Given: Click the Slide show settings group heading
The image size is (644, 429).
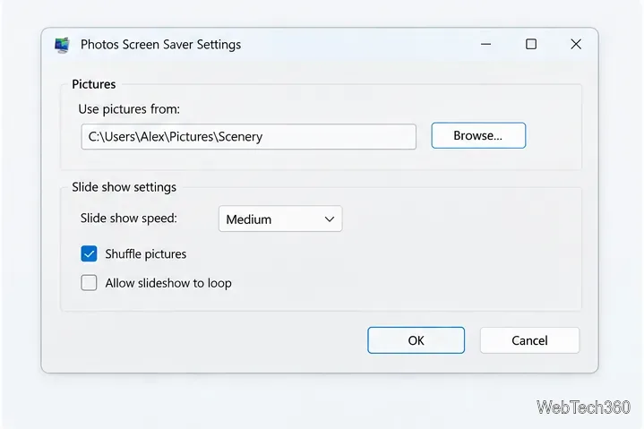Looking at the screenshot, I should pyautogui.click(x=124, y=187).
